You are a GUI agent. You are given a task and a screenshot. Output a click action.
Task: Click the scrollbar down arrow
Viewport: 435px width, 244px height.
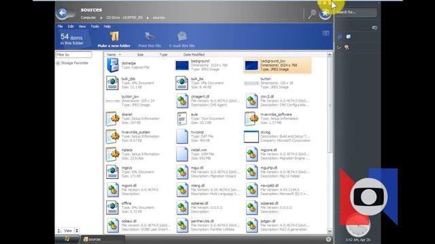point(330,231)
